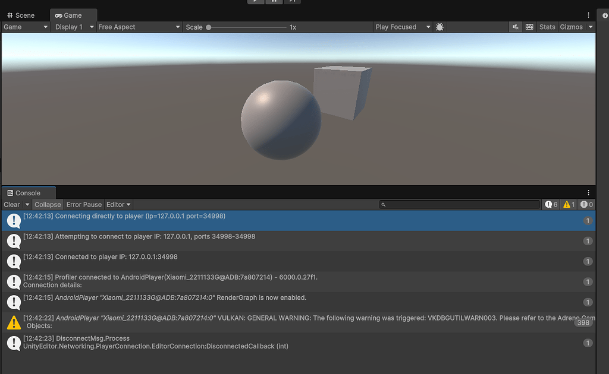
Task: Click the Pause playback control
Action: pos(274,2)
